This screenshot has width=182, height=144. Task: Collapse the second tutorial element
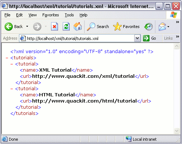[12, 89]
